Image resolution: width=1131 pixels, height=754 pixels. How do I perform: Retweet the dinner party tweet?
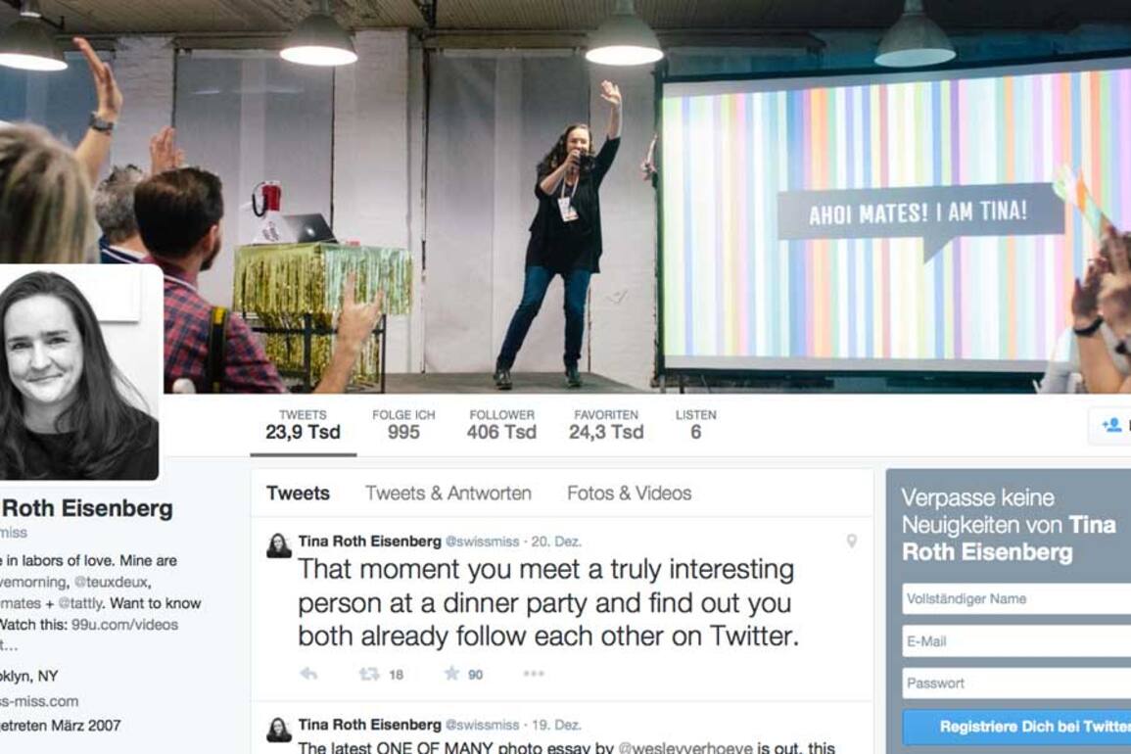click(369, 674)
